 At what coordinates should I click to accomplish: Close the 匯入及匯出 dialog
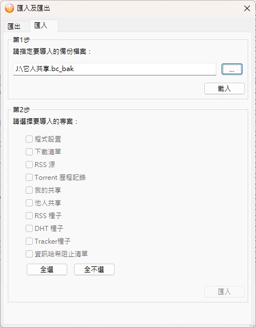tap(247, 8)
